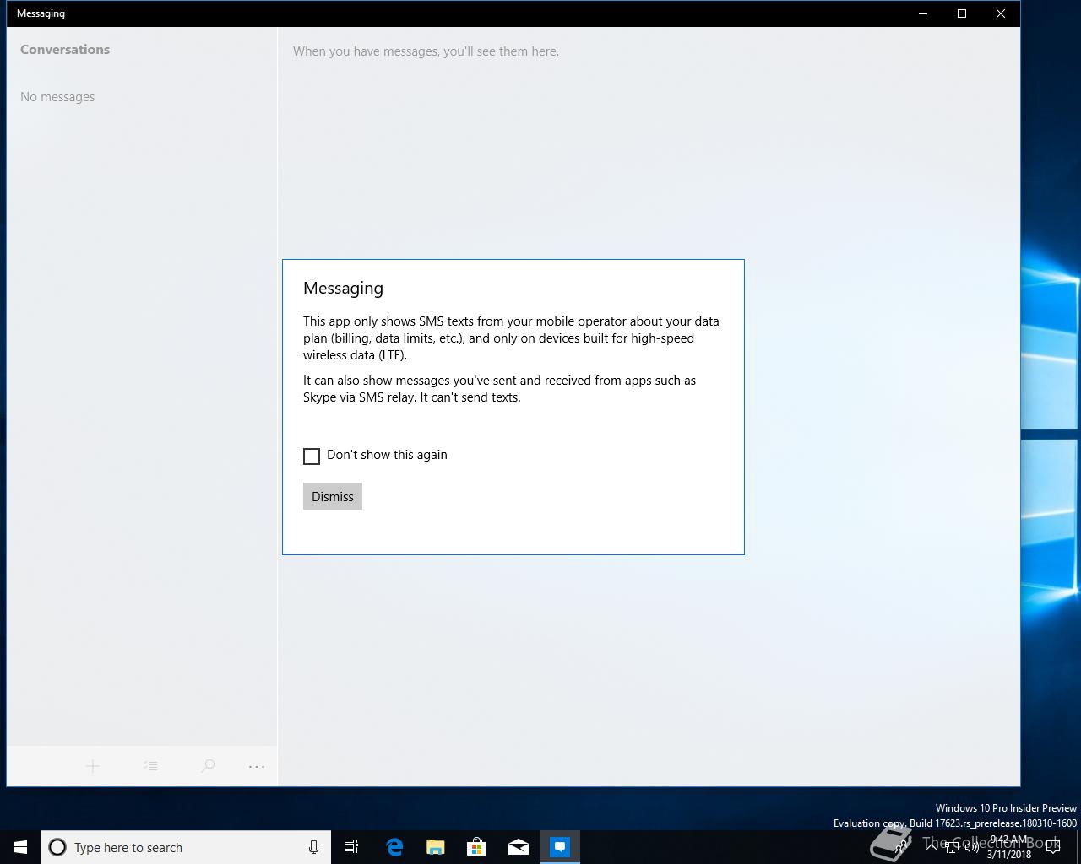Open the More options ellipsis menu

pyautogui.click(x=257, y=766)
